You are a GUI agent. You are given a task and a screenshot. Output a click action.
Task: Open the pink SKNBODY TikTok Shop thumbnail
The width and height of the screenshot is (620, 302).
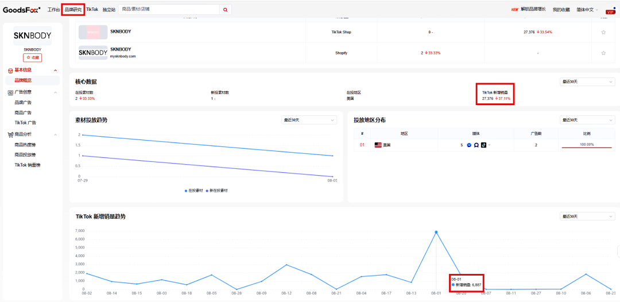[93, 32]
